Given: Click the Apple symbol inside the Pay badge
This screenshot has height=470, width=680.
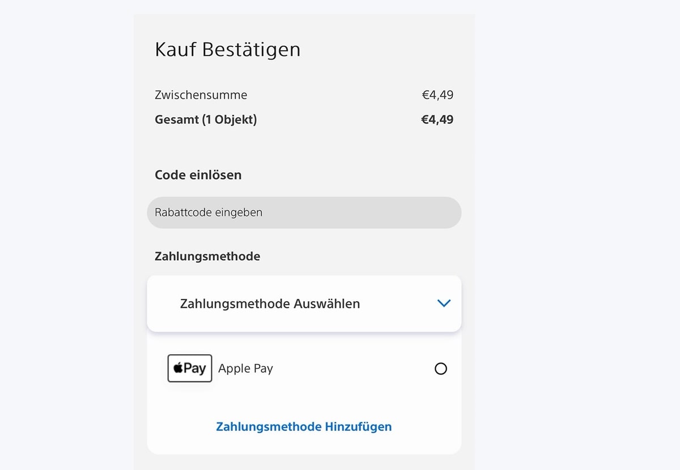Looking at the screenshot, I should (178, 368).
